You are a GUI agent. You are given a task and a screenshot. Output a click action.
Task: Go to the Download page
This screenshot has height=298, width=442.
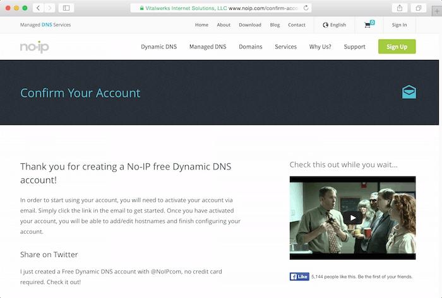tap(250, 25)
